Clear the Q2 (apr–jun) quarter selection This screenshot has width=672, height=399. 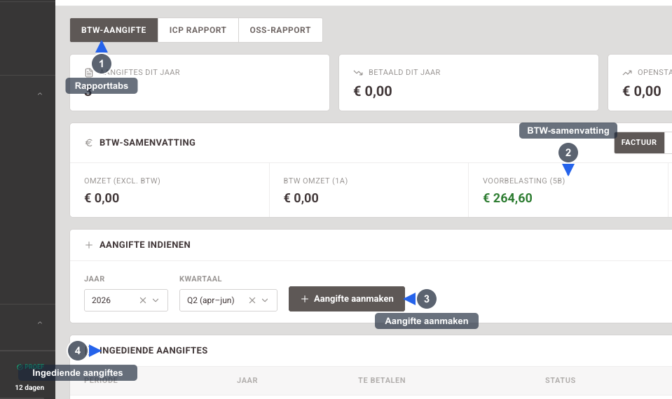252,300
